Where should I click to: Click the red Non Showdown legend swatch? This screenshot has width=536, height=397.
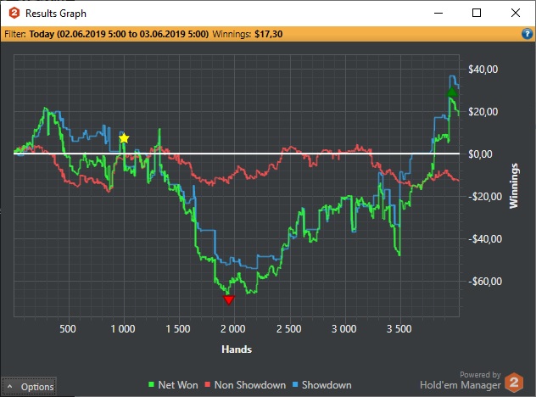tap(207, 384)
